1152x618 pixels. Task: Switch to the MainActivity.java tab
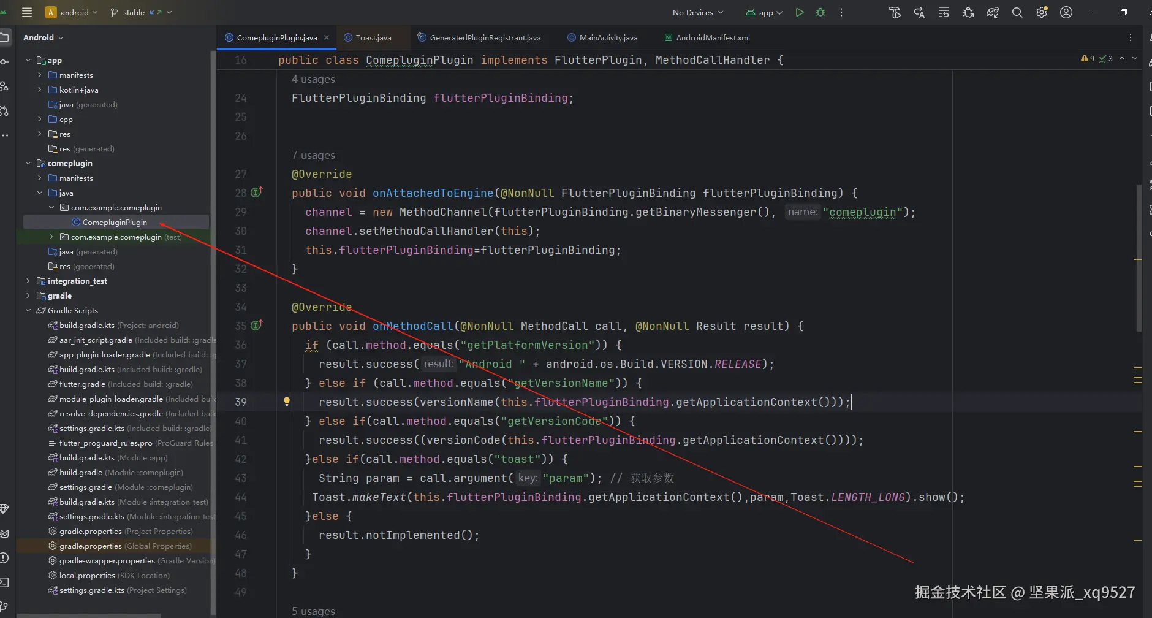(603, 37)
